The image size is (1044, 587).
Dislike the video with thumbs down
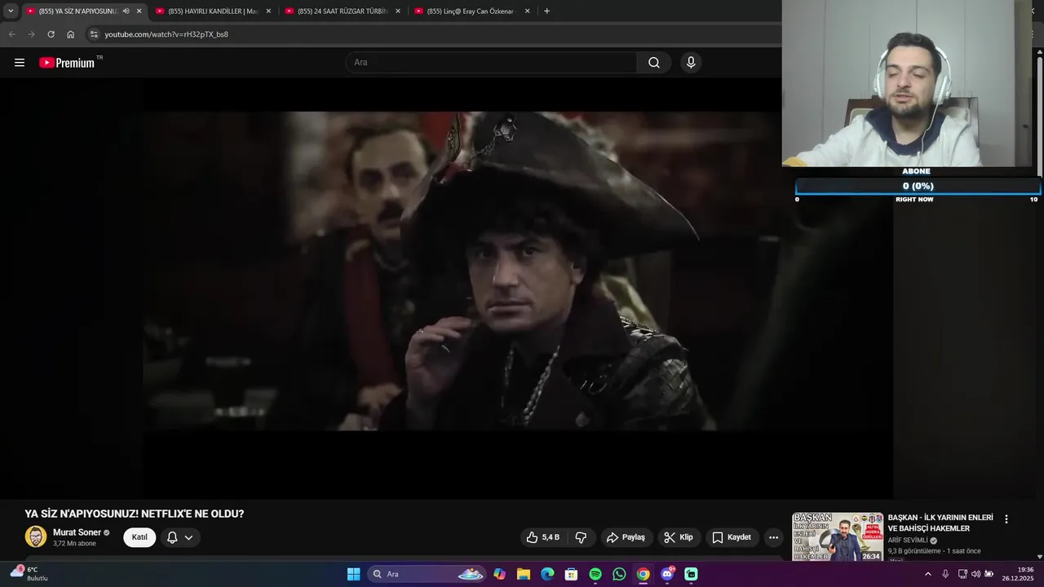[581, 537]
